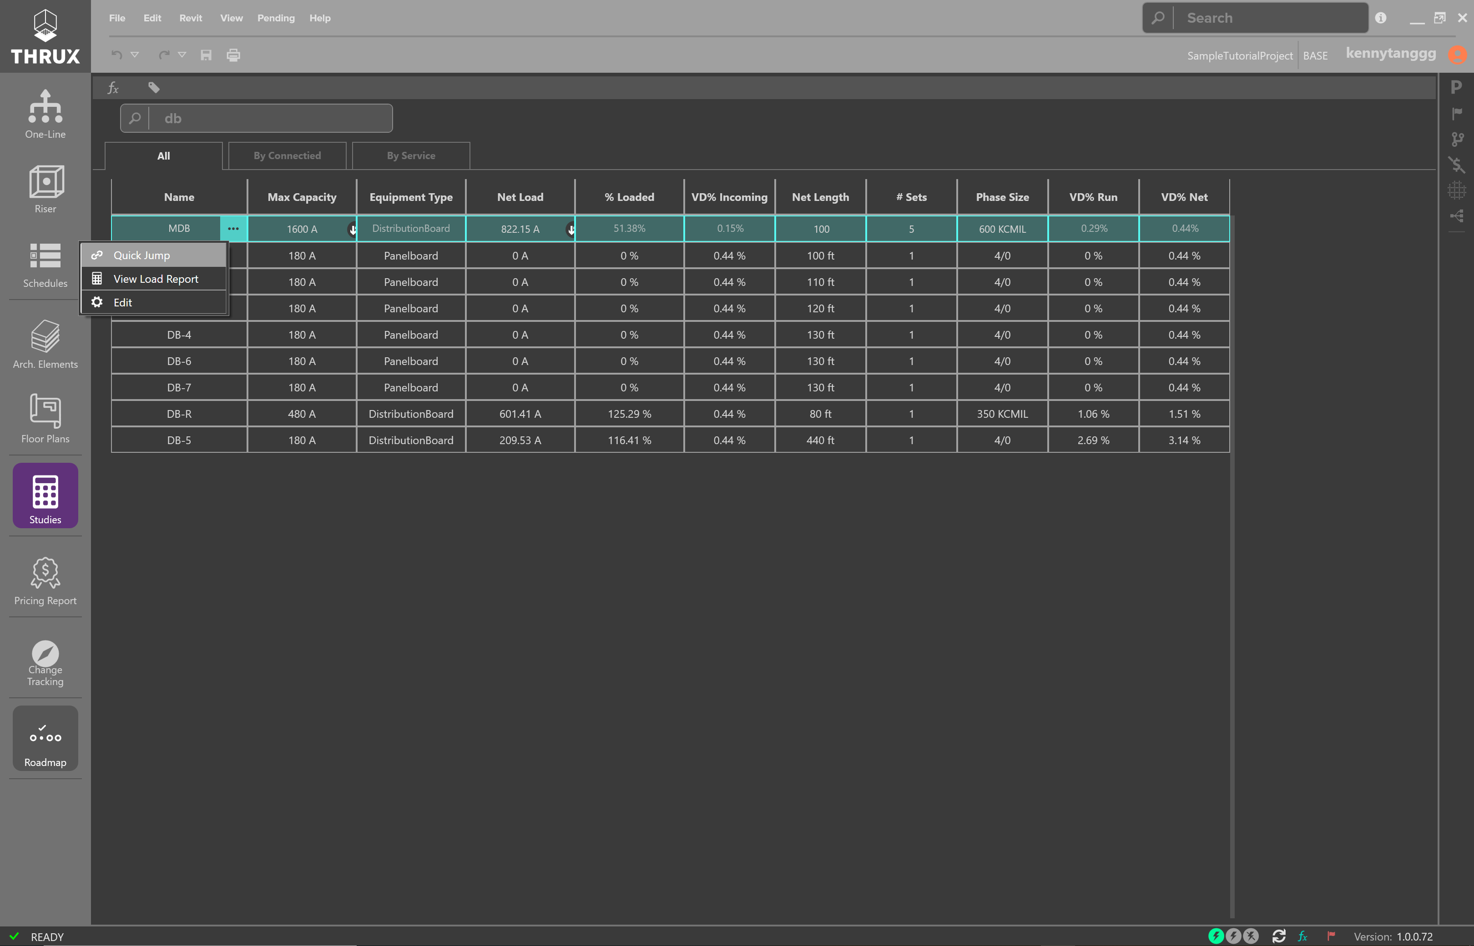Select the DB-R row name cell
The image size is (1474, 946).
click(179, 414)
